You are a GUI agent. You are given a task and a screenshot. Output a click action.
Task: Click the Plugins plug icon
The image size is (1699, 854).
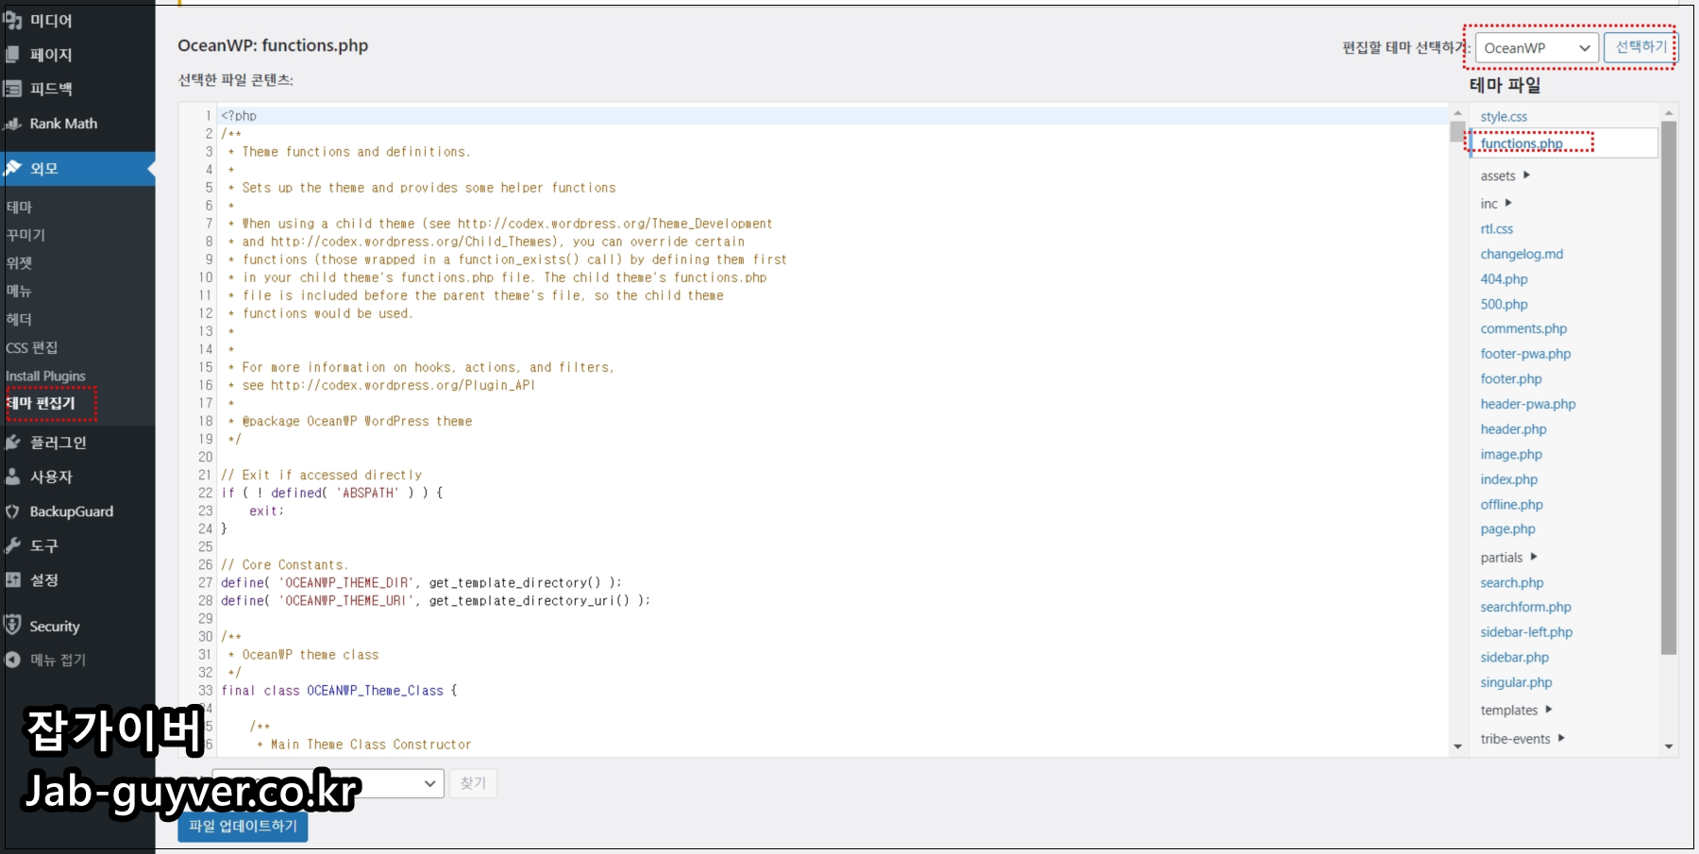[12, 442]
